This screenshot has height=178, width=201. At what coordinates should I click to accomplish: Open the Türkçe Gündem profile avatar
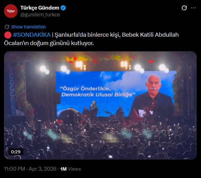[x=11, y=11]
